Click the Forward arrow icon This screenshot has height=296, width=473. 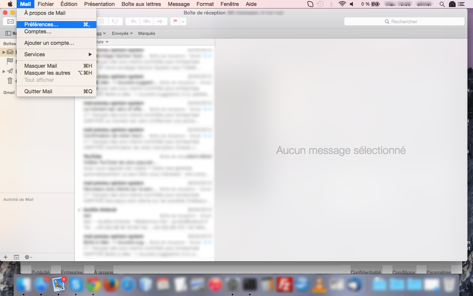[x=160, y=21]
